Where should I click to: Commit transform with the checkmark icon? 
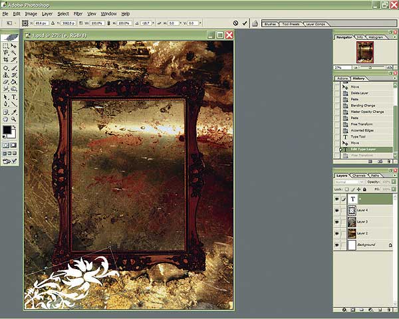245,23
